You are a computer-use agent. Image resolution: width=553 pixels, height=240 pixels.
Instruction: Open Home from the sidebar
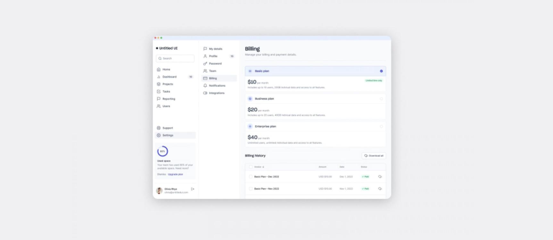pos(166,69)
